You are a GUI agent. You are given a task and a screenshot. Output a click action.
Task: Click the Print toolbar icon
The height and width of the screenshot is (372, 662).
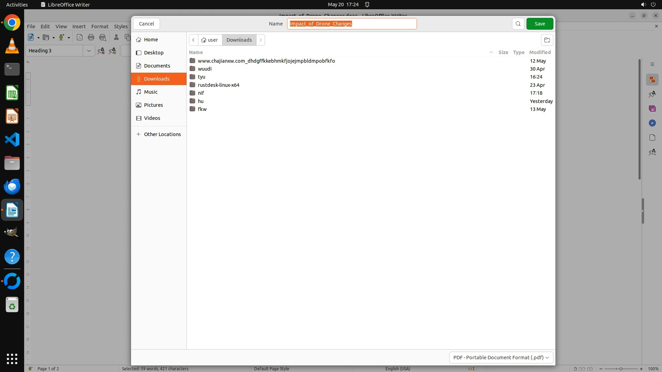(x=91, y=38)
